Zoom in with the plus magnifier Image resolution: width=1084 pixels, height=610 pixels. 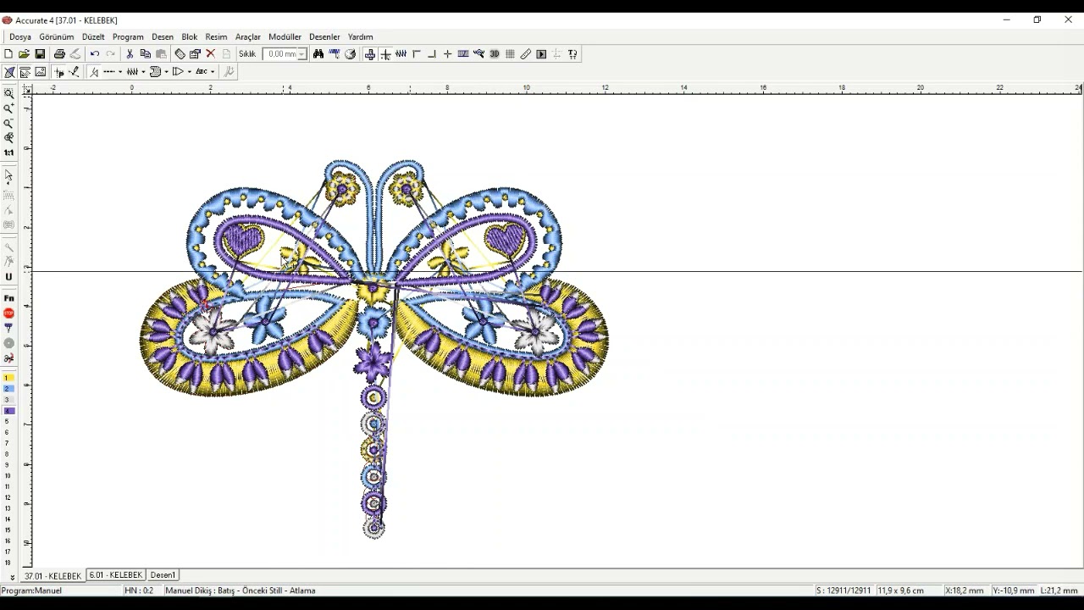[9, 108]
